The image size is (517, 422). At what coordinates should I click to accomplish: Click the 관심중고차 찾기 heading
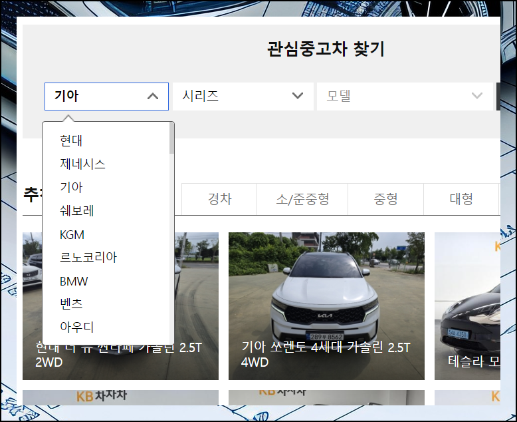tap(326, 49)
